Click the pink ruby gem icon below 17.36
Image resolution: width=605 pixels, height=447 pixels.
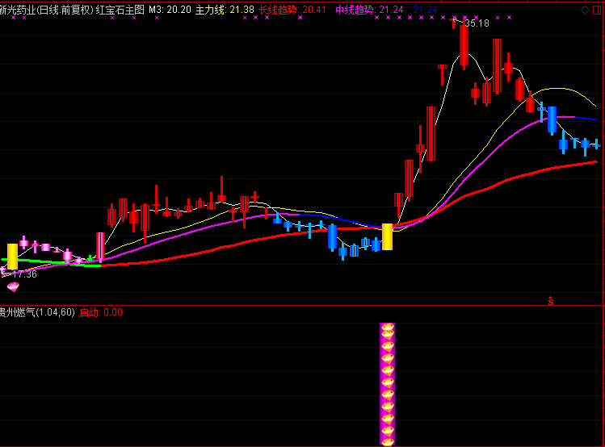coord(13,286)
